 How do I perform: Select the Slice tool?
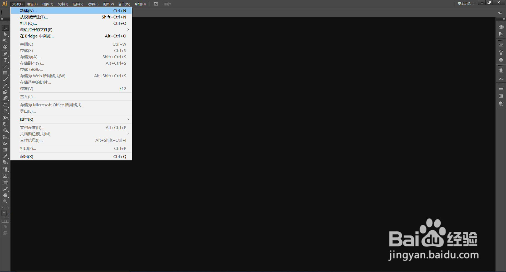5,189
